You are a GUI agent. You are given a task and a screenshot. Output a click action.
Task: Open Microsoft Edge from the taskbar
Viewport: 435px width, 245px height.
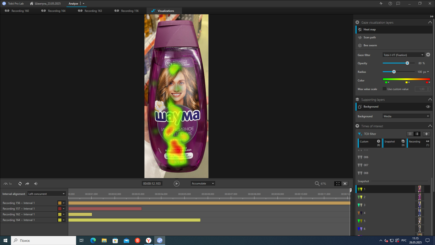point(93,240)
